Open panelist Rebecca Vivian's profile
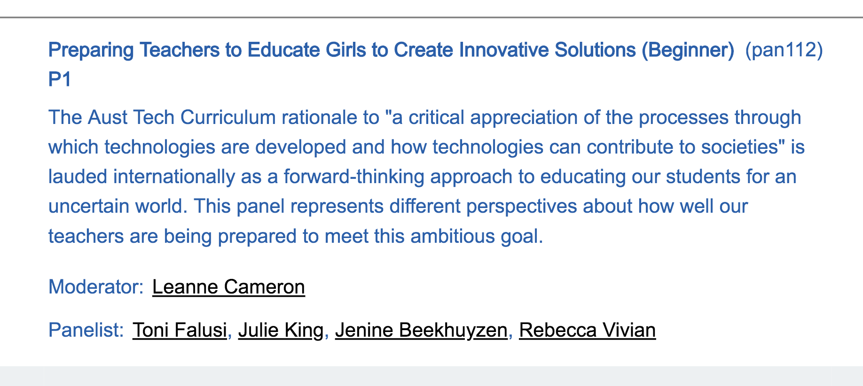 (x=587, y=330)
